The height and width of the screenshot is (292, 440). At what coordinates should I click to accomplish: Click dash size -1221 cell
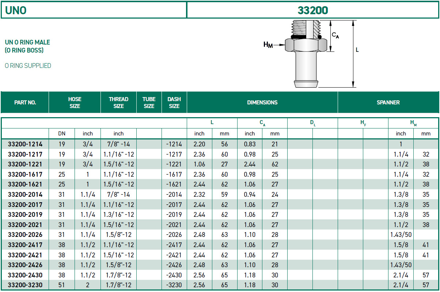(174, 164)
